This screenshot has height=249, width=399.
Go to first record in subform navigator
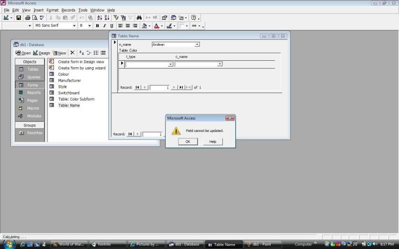click(x=137, y=87)
